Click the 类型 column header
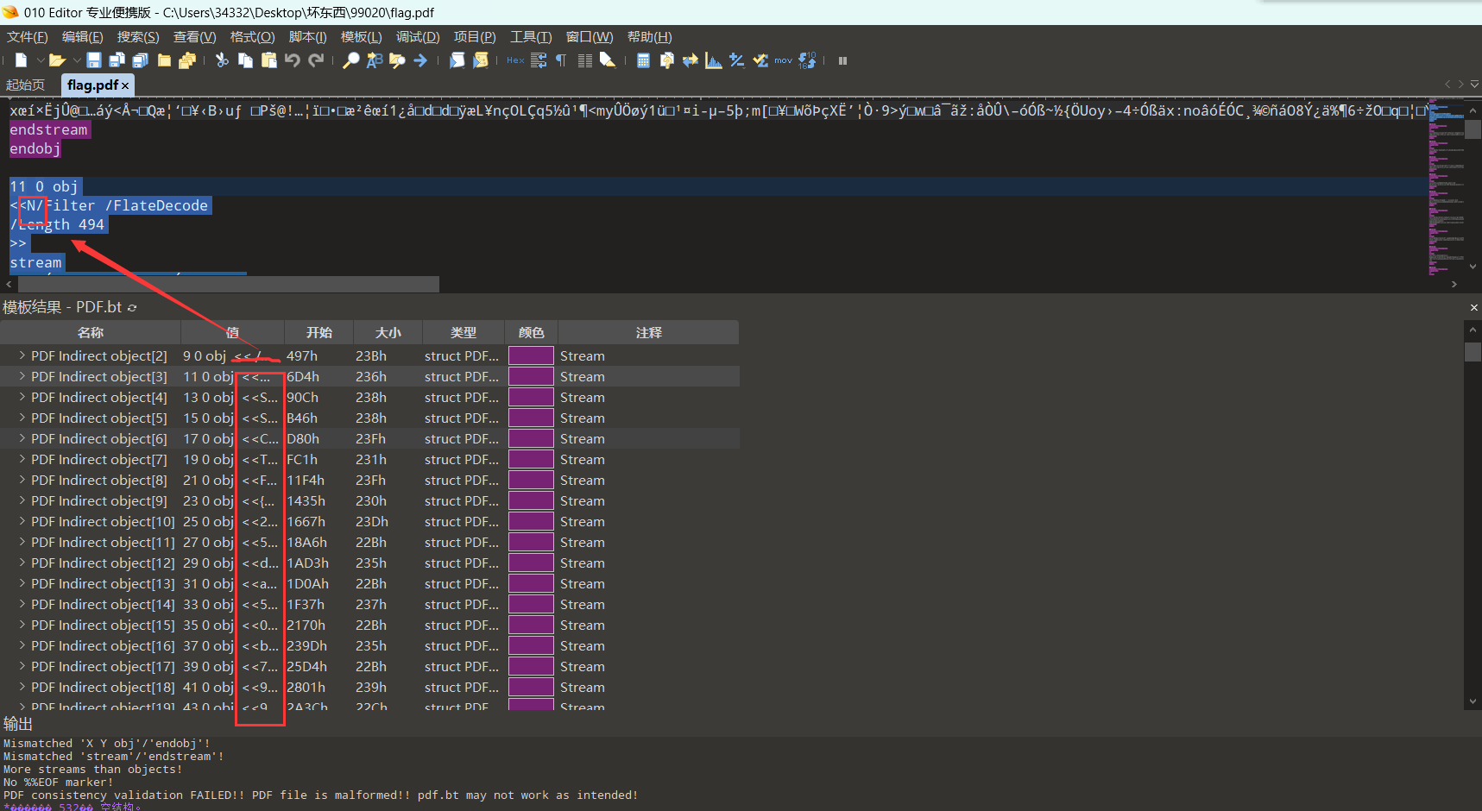Viewport: 1482px width, 811px height. (464, 332)
